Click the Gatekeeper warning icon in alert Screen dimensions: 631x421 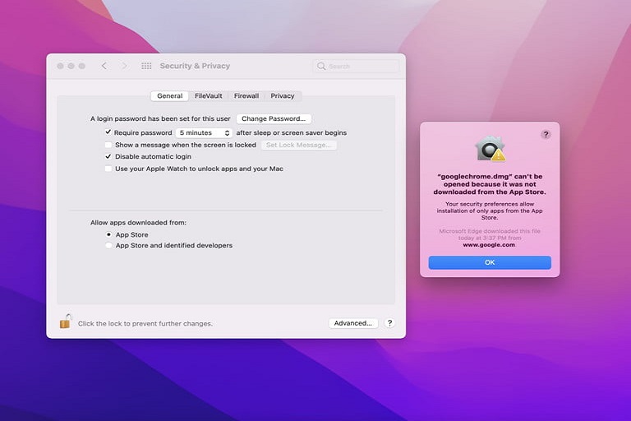(x=490, y=149)
